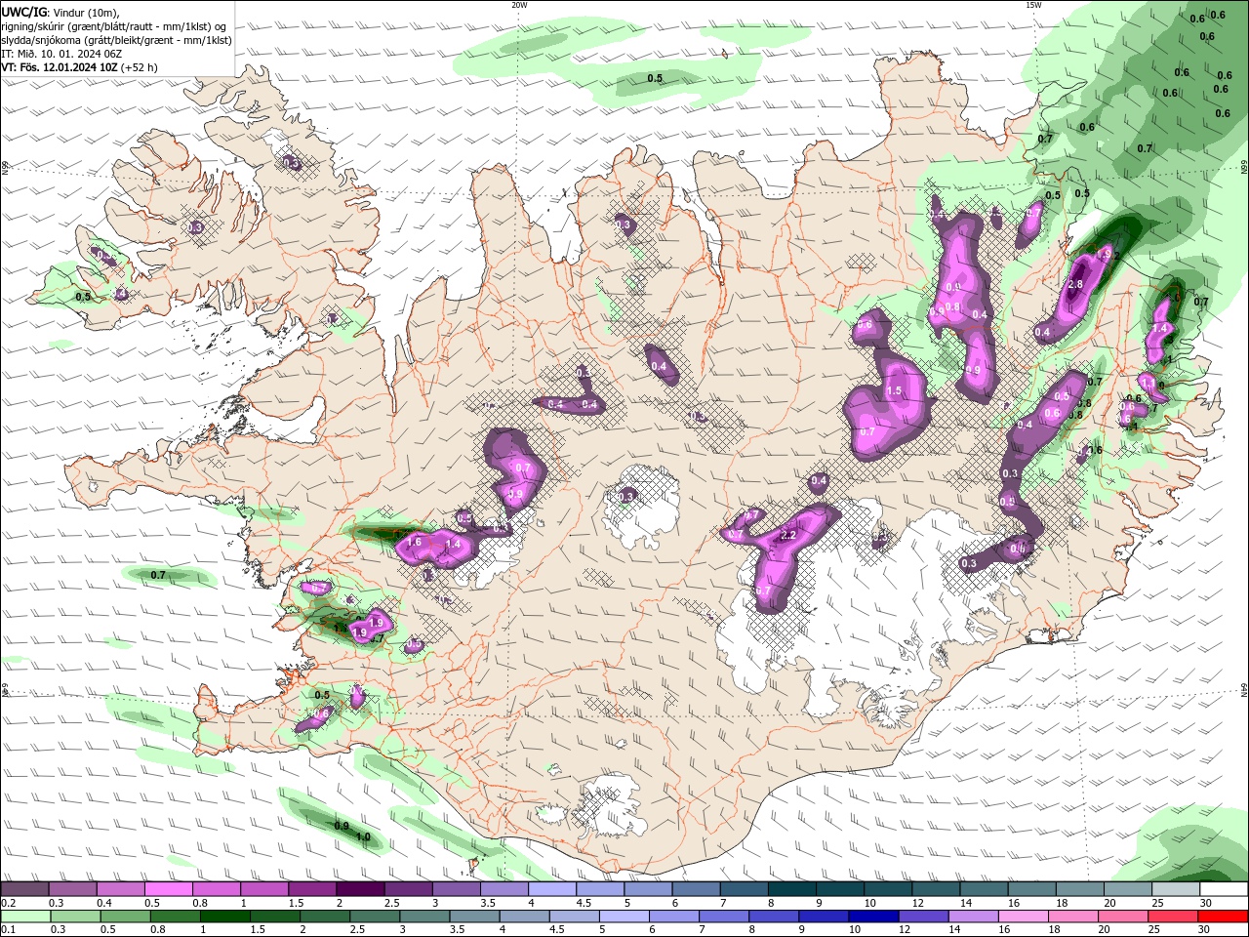Click the UWC/IG title in the header
This screenshot has height=937, width=1249.
pyautogui.click(x=24, y=12)
